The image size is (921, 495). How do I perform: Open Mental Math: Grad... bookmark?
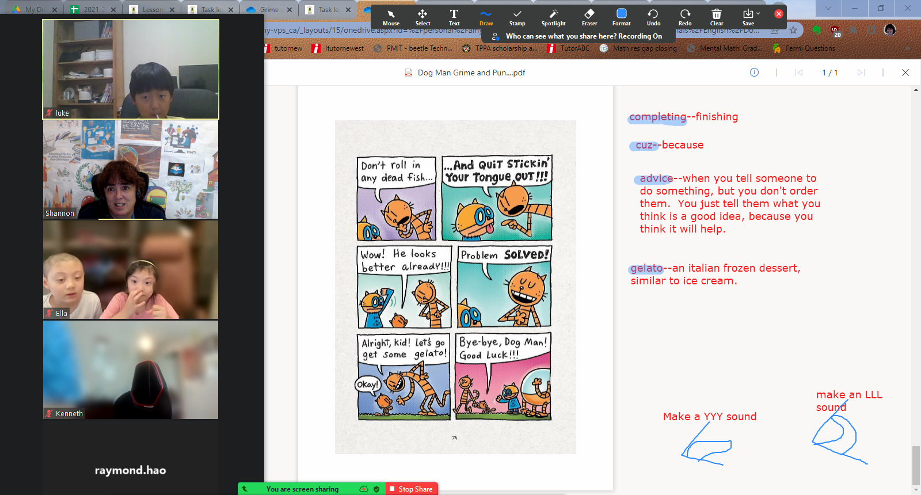tap(725, 48)
